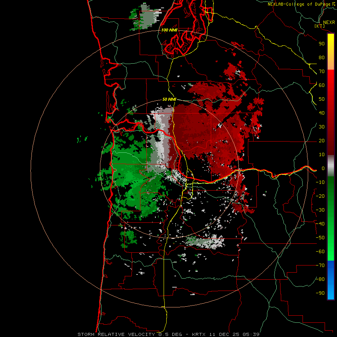The width and height of the screenshot is (337, 337).
Task: Click the "0" value on the velocity scale
Action: 323,168
